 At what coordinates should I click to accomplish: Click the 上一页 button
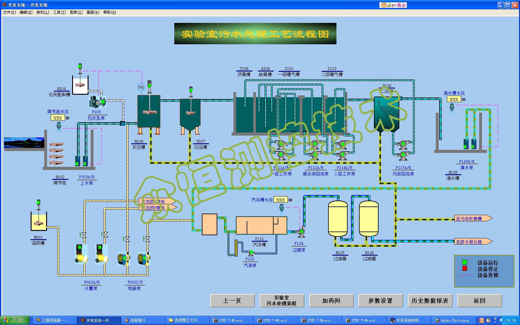point(232,301)
